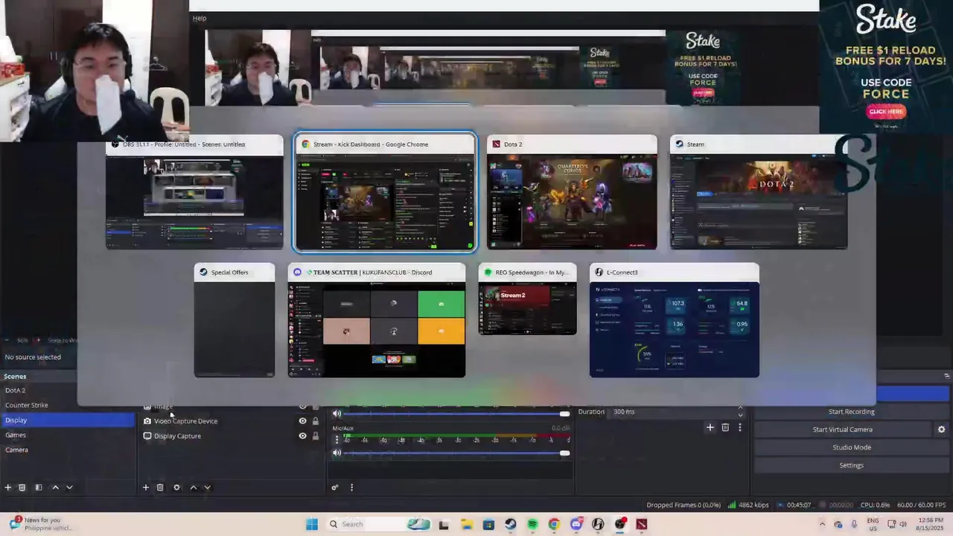Open clock showing 12:56 PM

(931, 524)
